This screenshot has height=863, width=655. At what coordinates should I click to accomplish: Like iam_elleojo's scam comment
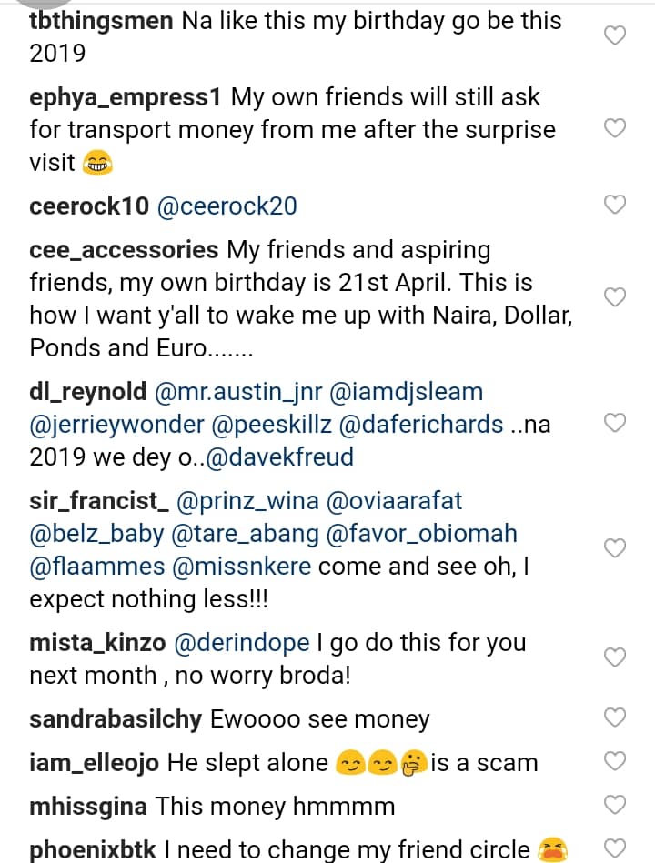[616, 761]
